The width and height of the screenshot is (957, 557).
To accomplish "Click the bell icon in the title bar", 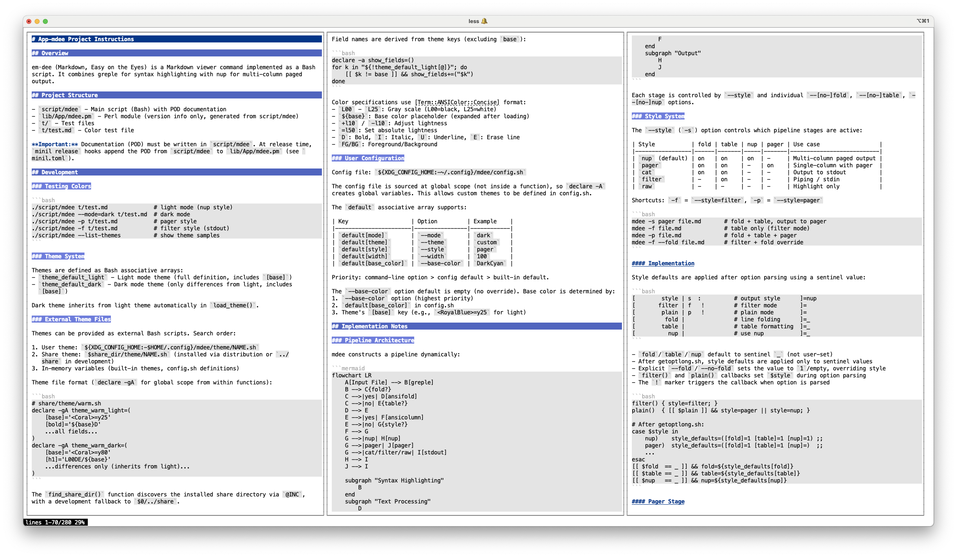I will [x=484, y=21].
